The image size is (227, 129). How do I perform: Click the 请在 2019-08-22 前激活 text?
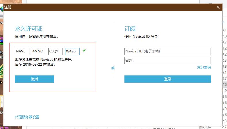coord(35,64)
